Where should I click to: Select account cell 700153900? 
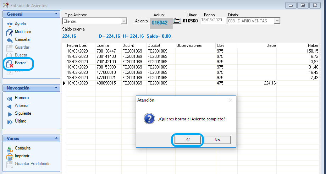tap(108, 67)
